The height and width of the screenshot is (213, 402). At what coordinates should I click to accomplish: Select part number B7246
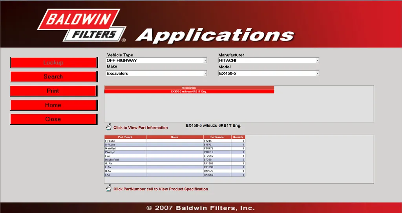(x=217, y=141)
